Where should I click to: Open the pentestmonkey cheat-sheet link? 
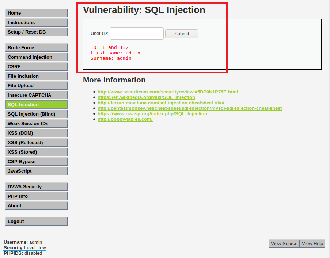point(189,108)
